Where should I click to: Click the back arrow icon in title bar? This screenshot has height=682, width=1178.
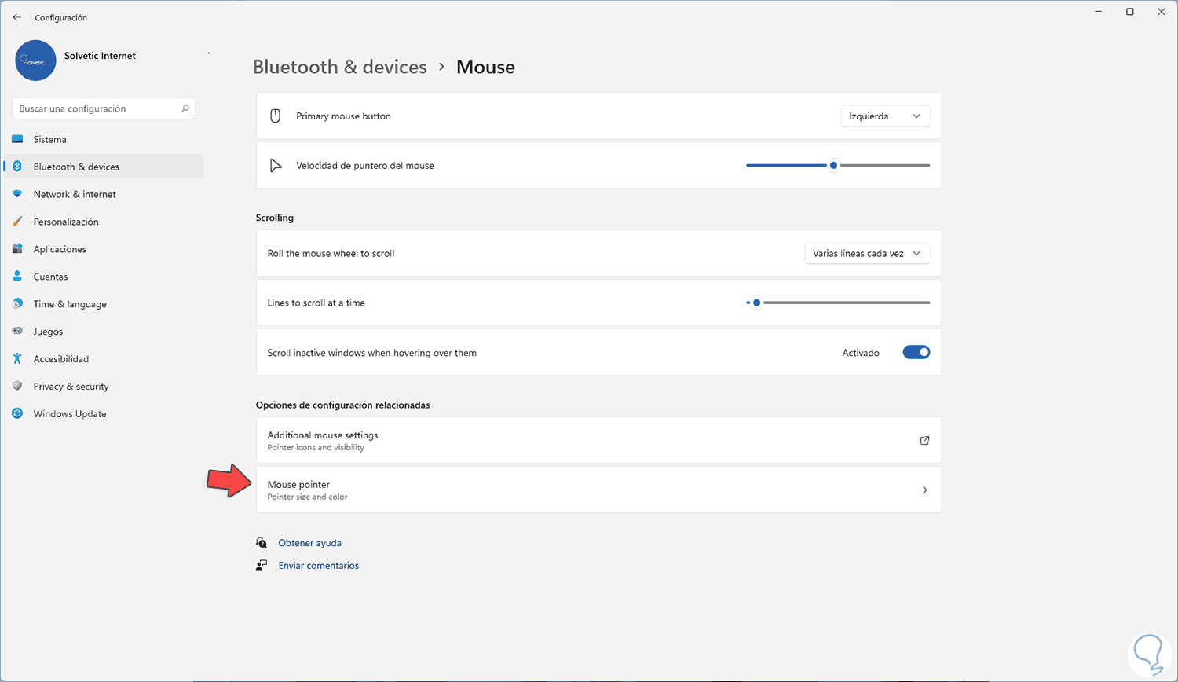coord(17,17)
